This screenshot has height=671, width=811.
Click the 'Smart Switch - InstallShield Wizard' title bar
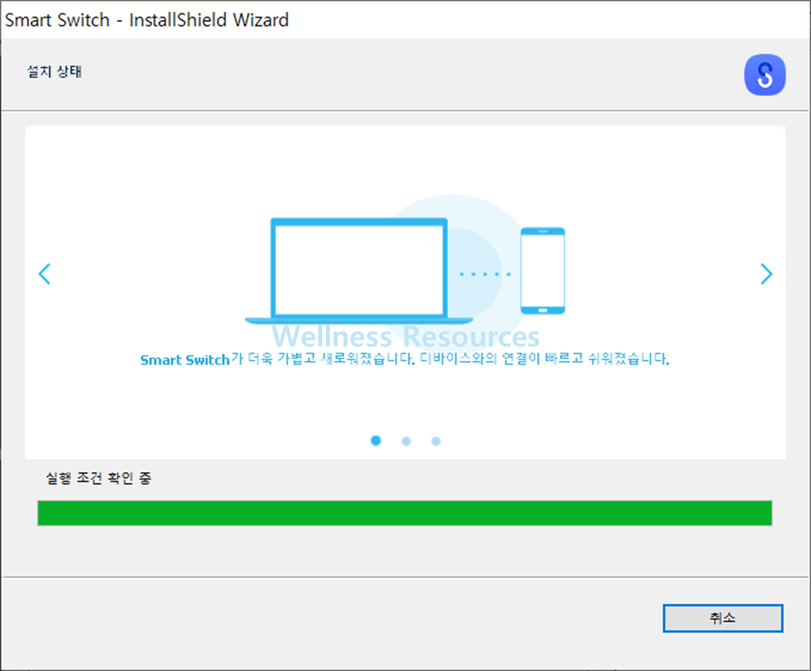click(405, 20)
